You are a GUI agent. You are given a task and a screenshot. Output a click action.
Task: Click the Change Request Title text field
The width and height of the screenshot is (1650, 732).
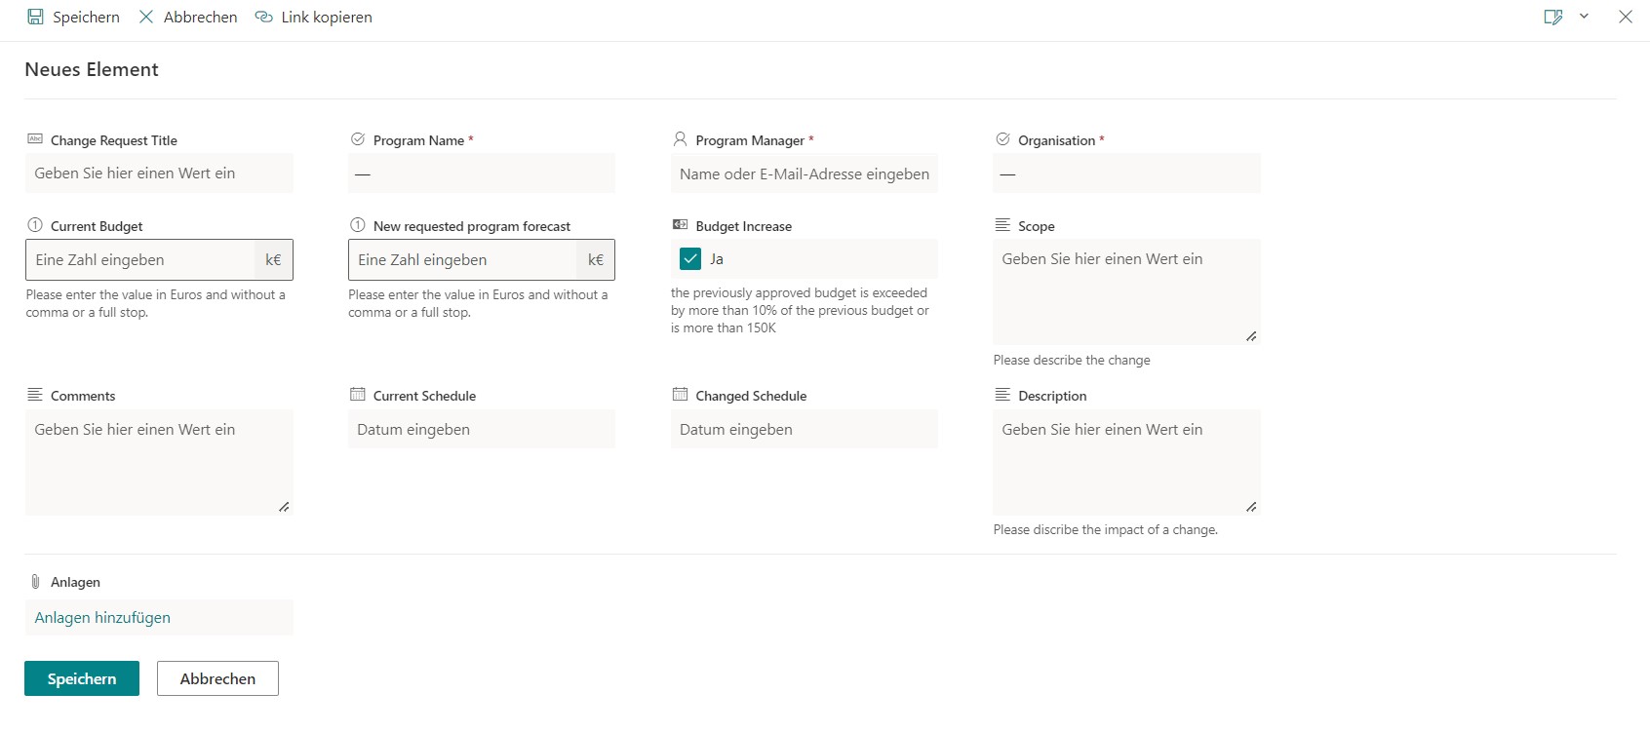[x=159, y=173]
